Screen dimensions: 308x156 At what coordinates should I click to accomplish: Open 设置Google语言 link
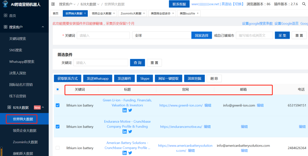pos(286,24)
